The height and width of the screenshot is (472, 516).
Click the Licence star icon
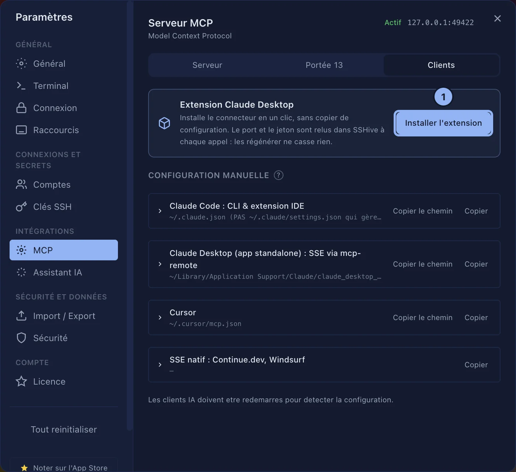click(x=21, y=381)
